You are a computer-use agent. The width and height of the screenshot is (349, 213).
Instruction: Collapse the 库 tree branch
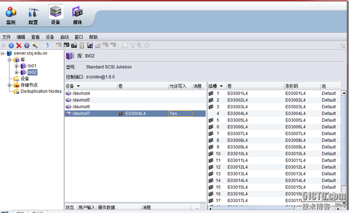tap(9, 60)
